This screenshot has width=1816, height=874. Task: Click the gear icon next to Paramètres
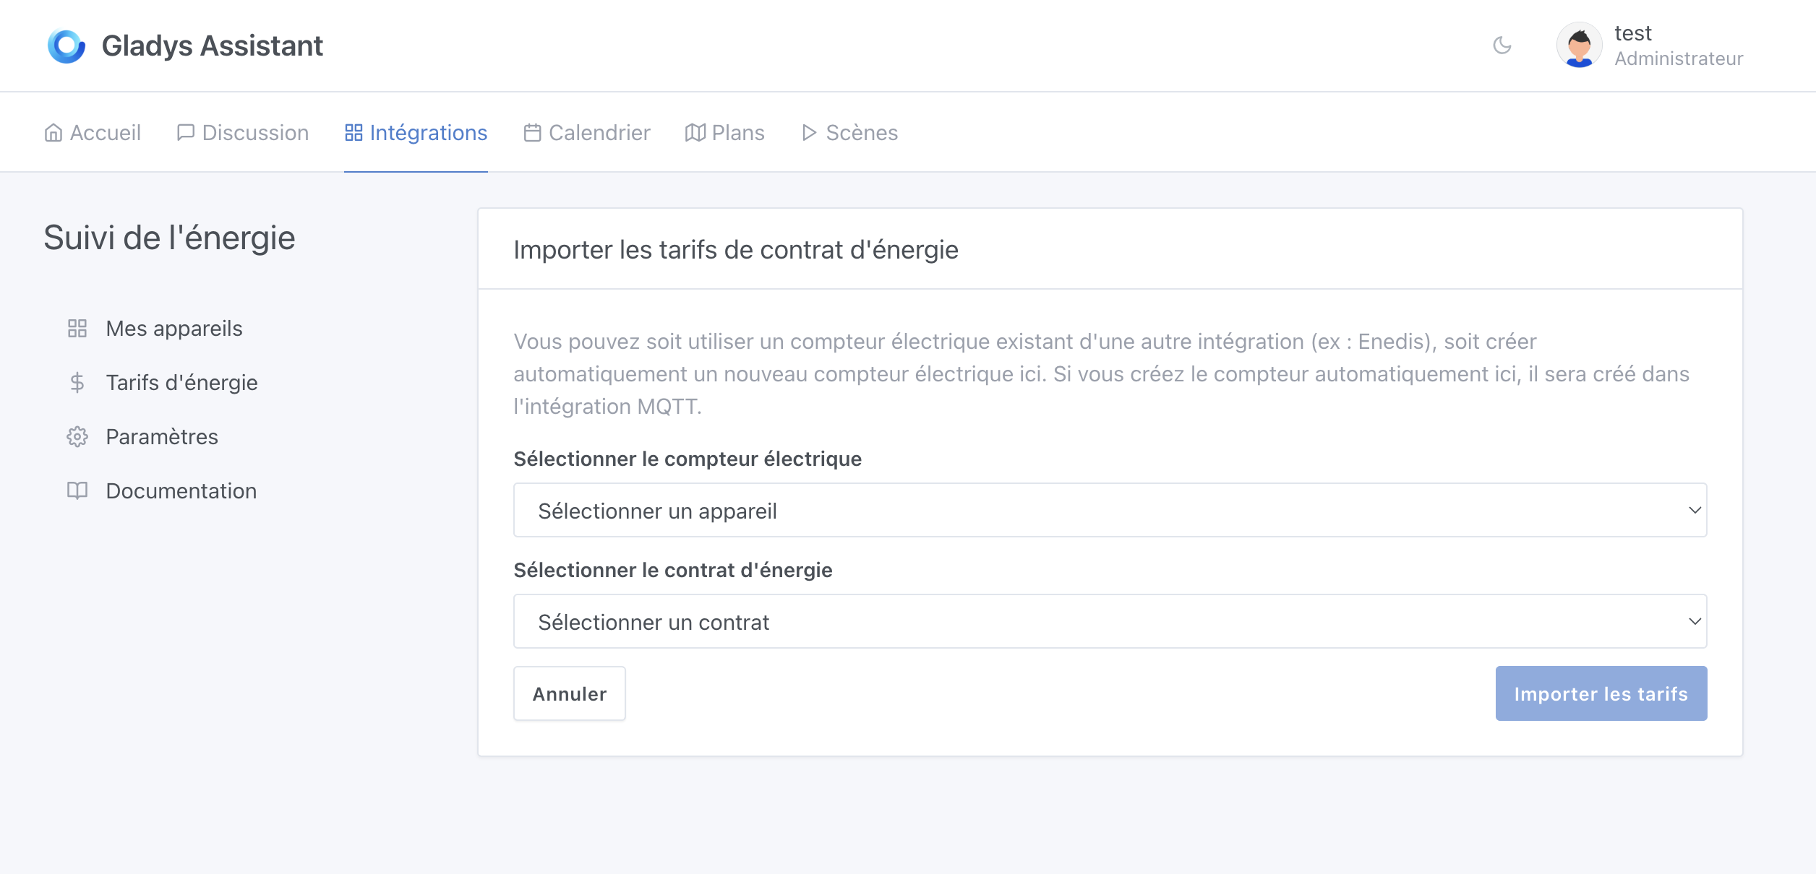point(77,437)
